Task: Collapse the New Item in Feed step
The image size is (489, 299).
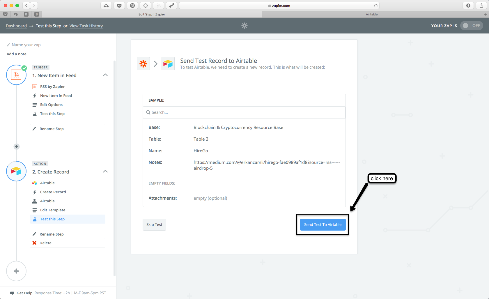Action: click(x=105, y=75)
